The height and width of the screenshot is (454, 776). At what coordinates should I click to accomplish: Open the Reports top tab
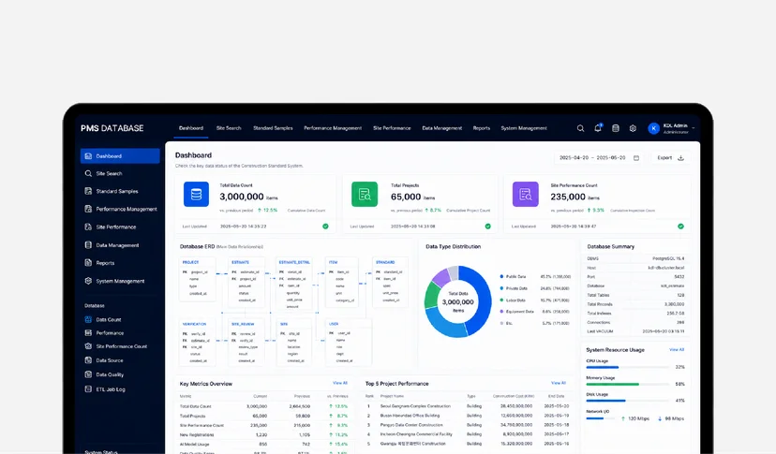(482, 128)
